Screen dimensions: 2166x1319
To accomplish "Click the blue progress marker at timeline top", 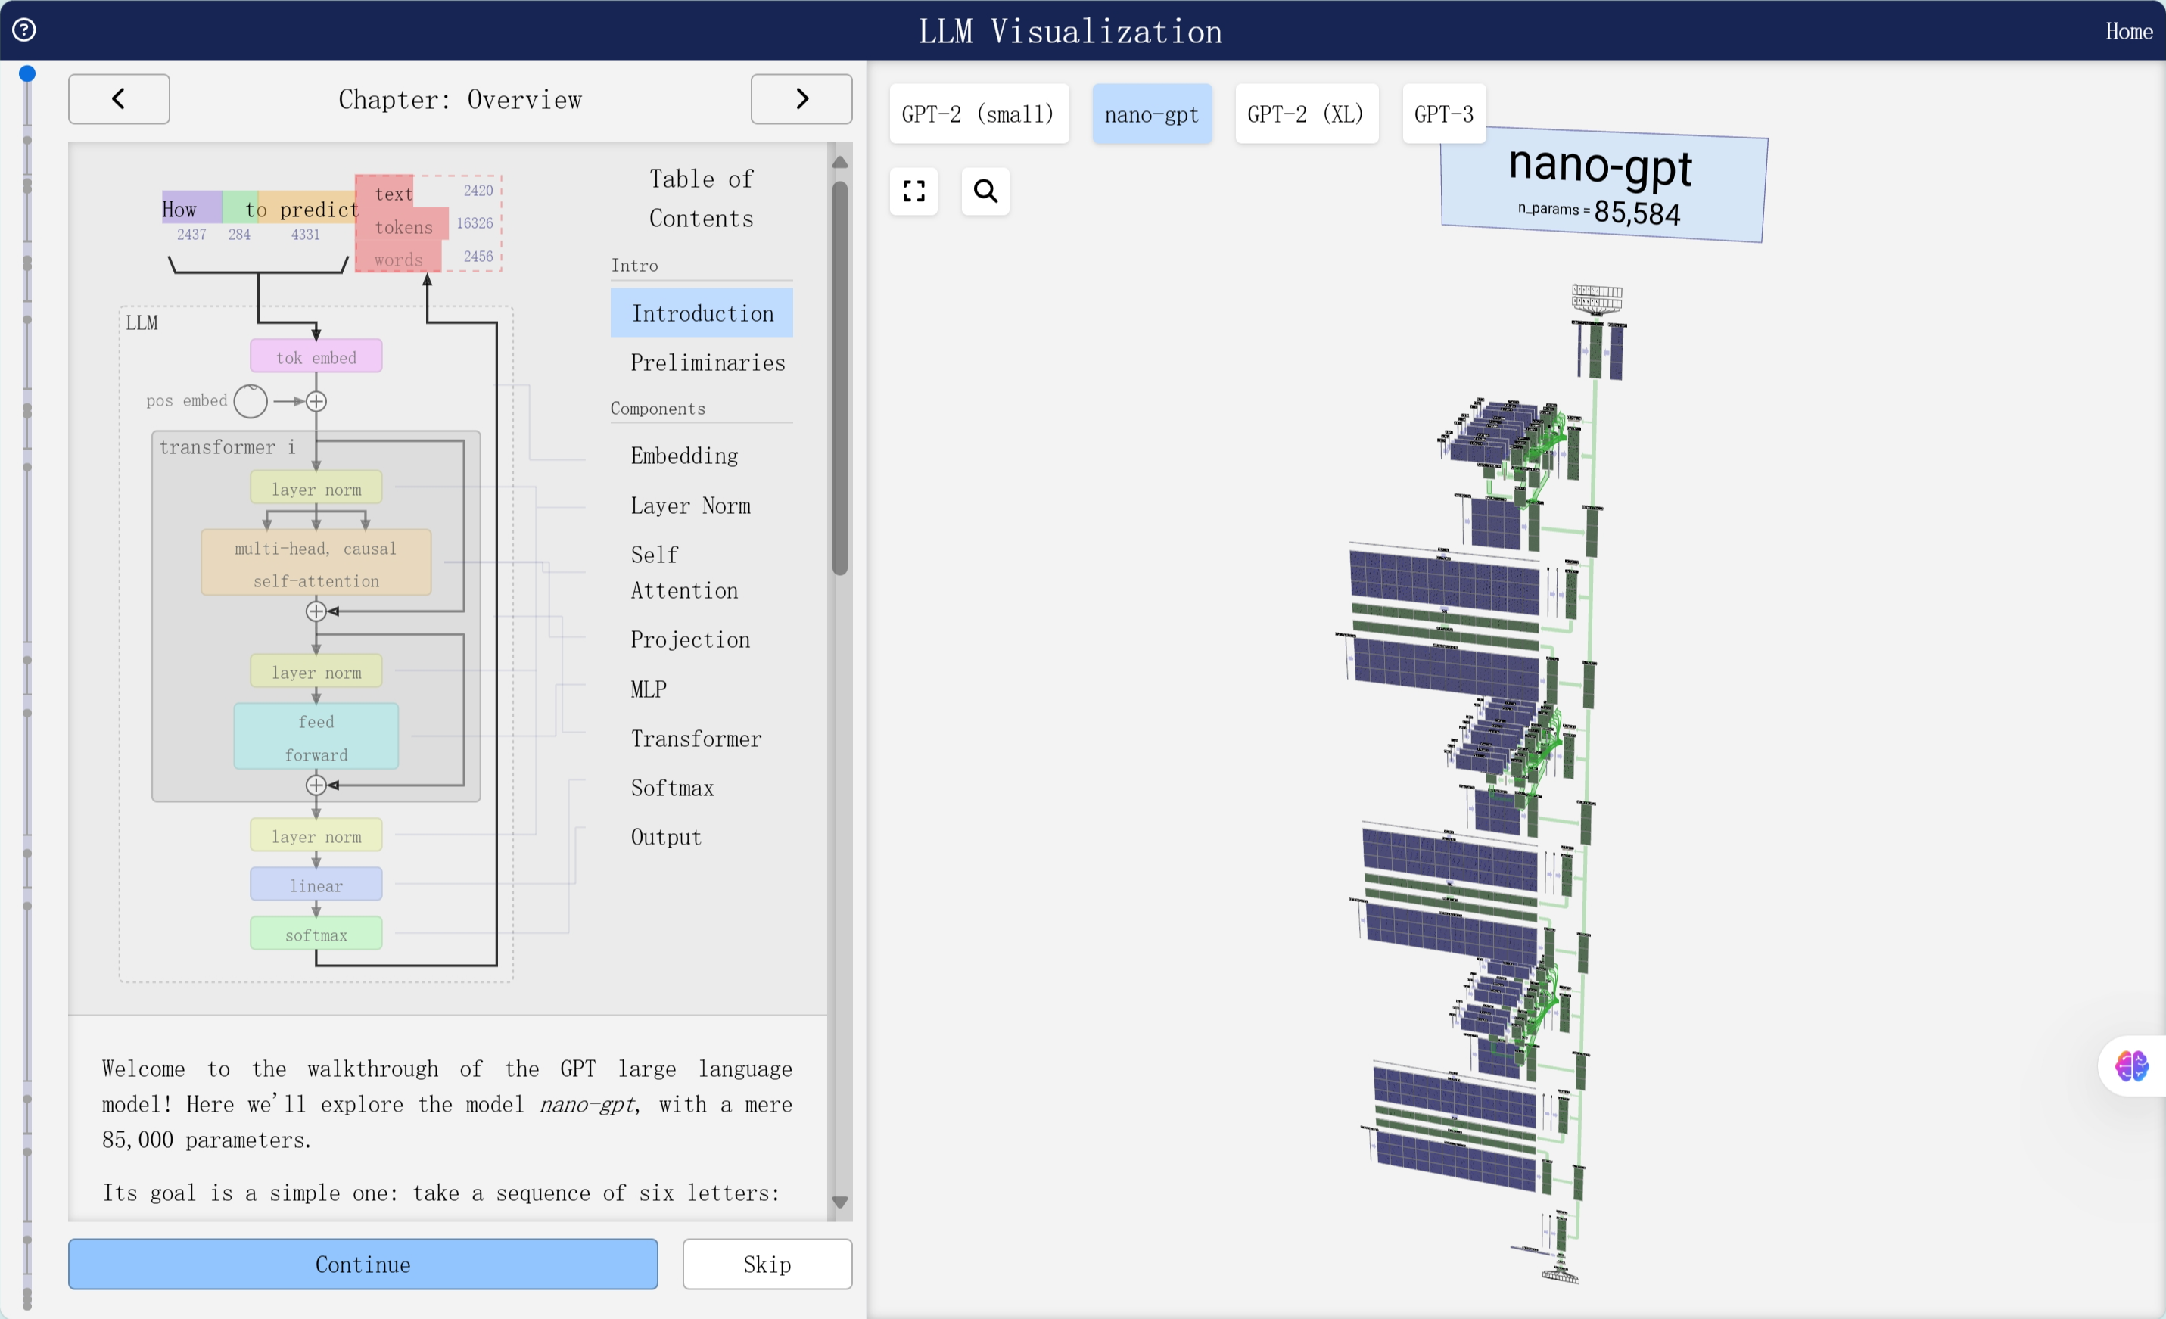I will tap(27, 74).
